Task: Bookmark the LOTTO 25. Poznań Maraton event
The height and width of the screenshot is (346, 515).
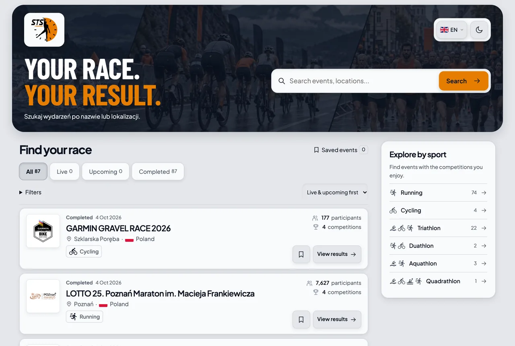Action: point(301,319)
